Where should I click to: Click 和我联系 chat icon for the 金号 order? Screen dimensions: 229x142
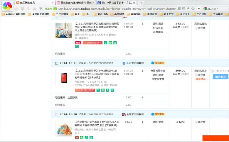158,114
